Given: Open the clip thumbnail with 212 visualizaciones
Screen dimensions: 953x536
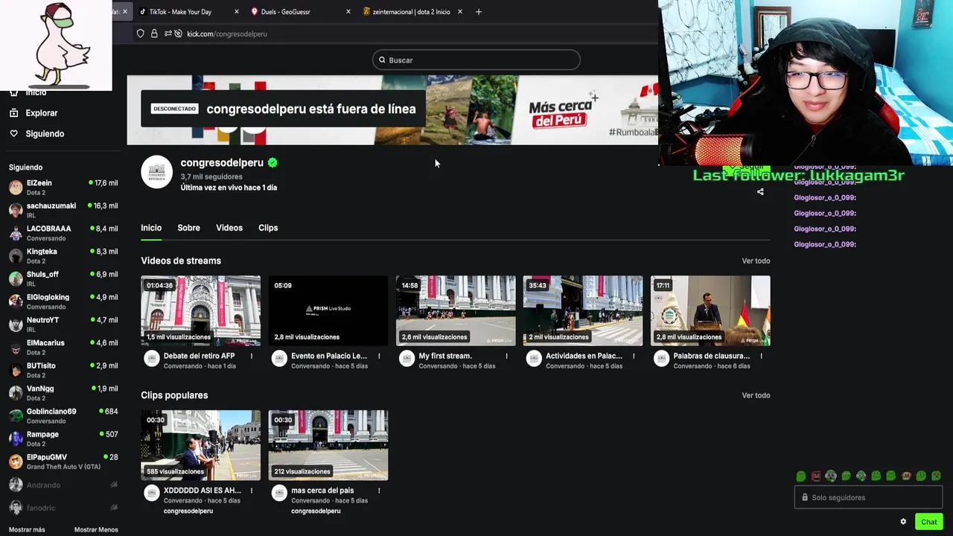Looking at the screenshot, I should coord(328,445).
